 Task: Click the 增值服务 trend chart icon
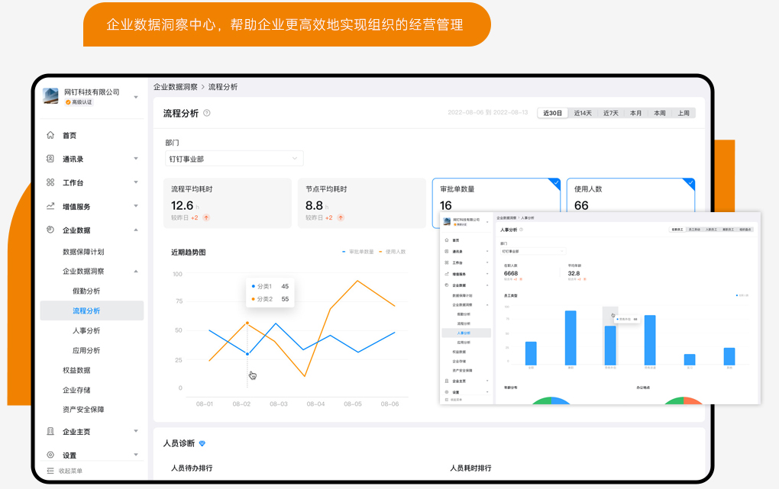pos(50,206)
